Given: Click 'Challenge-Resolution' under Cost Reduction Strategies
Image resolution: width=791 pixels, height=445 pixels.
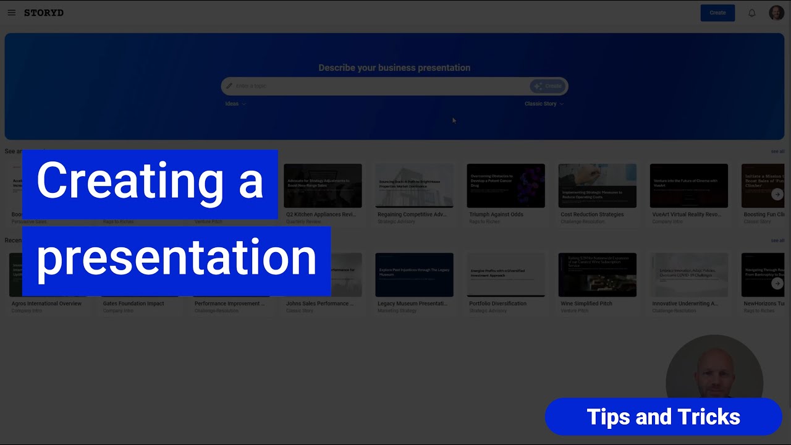Looking at the screenshot, I should coord(582,222).
